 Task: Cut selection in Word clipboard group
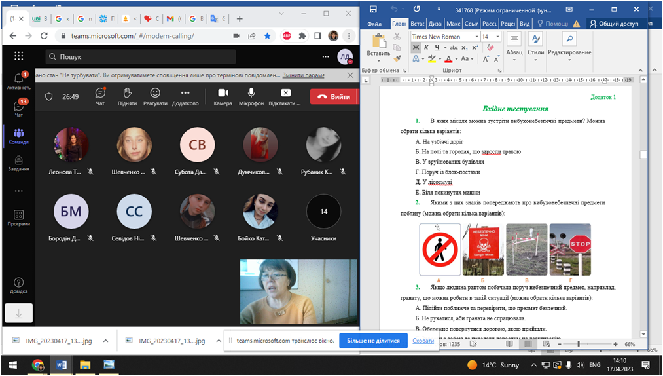pyautogui.click(x=397, y=37)
